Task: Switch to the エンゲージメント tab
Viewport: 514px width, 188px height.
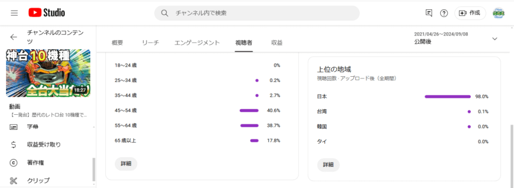Action: click(197, 43)
